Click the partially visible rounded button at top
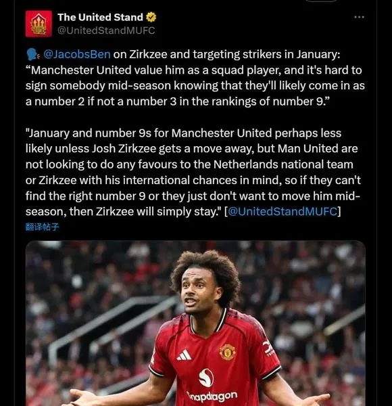392x406 pixels. (322, 1)
